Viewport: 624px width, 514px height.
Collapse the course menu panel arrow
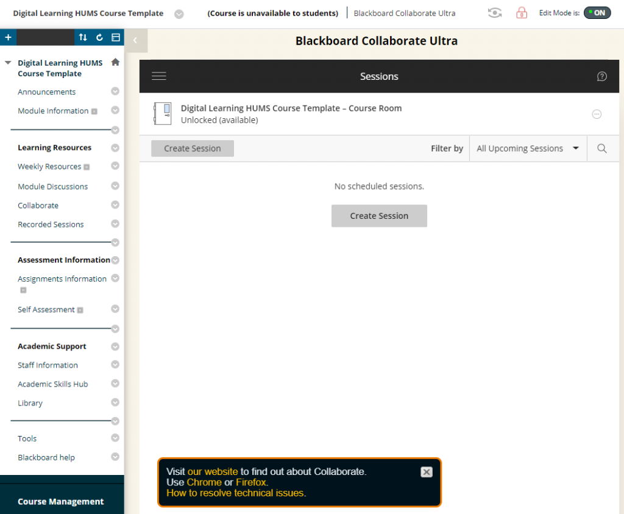(135, 40)
